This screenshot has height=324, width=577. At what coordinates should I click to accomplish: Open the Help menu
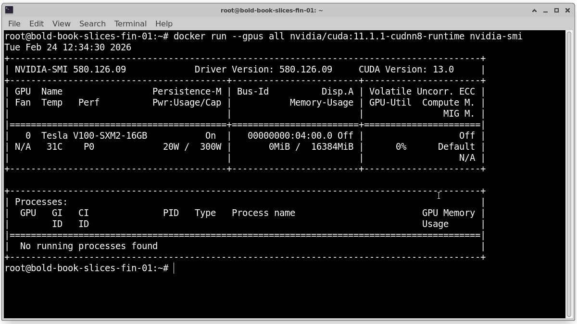coord(163,24)
